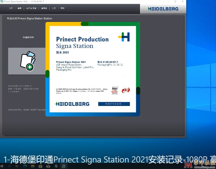Open the 编辑 (Edit) menu
Image resolution: width=216 pixels, height=169 pixels.
click(x=19, y=8)
